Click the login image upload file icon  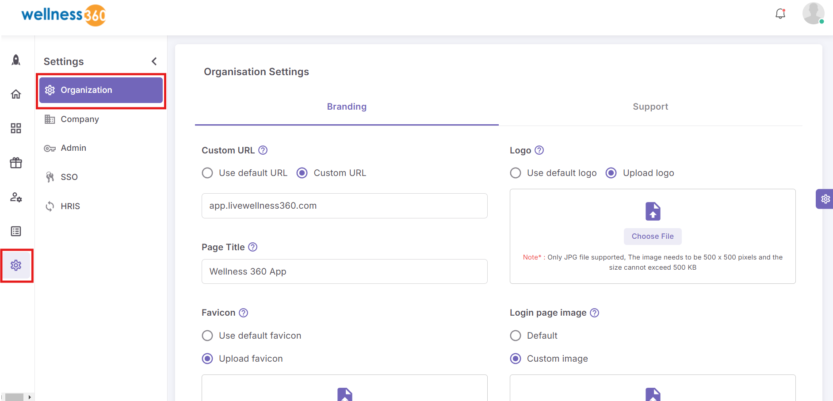653,394
